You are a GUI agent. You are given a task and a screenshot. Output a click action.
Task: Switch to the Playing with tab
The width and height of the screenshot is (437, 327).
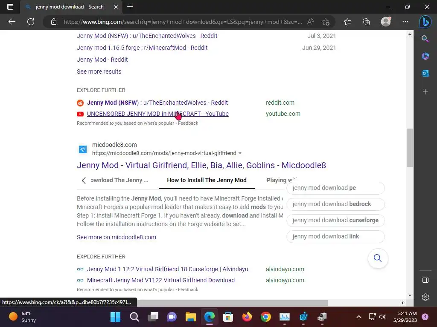pyautogui.click(x=282, y=180)
